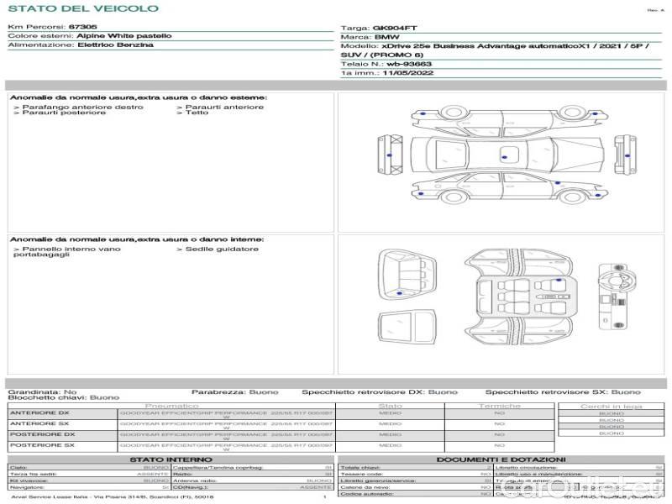Select the 'Pannello interno vano portabagagli' entry
This screenshot has width=672, height=504.
pos(67,251)
